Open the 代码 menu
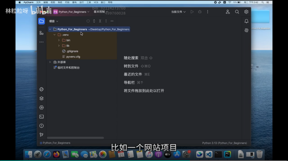The width and height of the screenshot is (288, 161). pyautogui.click(x=67, y=2)
